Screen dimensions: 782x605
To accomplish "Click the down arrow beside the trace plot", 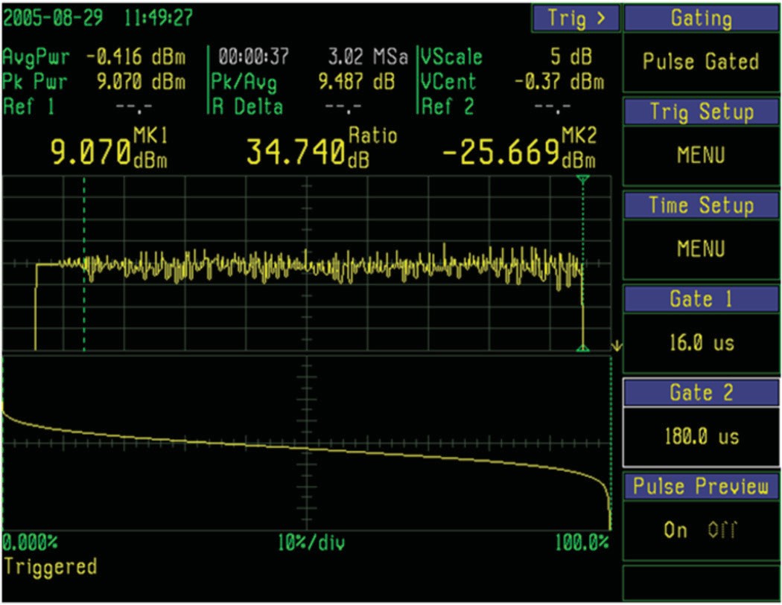I will coord(617,345).
